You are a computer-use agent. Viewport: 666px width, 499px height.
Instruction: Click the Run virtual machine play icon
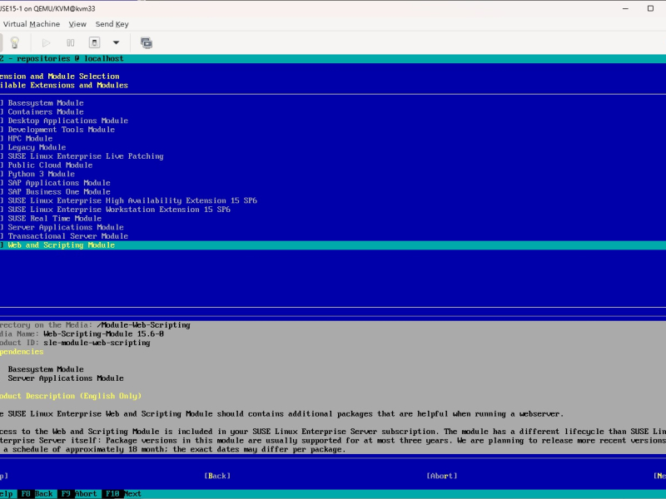(x=46, y=43)
